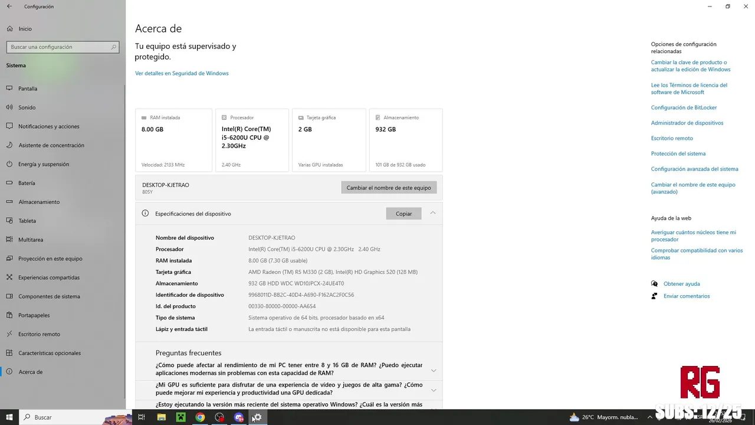Open Task View from taskbar
This screenshot has height=425, width=755.
point(142,417)
